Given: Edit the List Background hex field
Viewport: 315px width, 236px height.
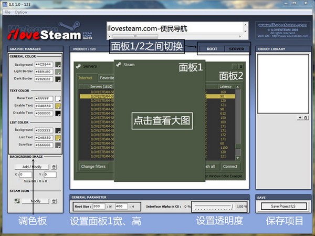Looking at the screenshot, I should (x=44, y=130).
